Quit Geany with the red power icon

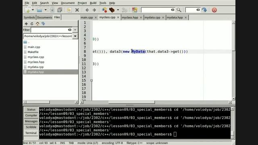tap(214, 10)
